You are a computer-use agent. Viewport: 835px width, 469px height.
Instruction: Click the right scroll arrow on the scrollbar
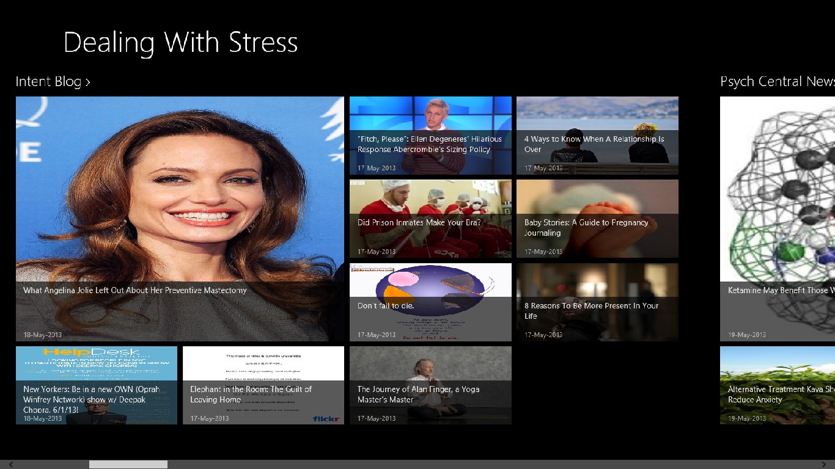coord(830,465)
